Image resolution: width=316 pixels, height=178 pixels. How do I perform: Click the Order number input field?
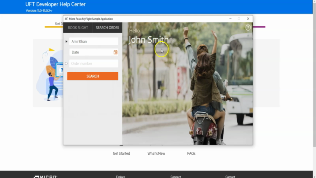(94, 64)
